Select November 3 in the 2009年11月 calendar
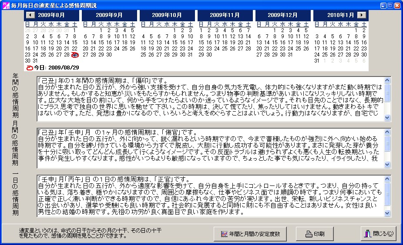The width and height of the screenshot is (403, 245). tap(217, 30)
